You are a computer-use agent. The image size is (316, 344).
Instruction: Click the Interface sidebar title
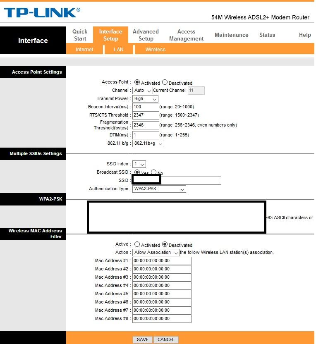pos(33,41)
